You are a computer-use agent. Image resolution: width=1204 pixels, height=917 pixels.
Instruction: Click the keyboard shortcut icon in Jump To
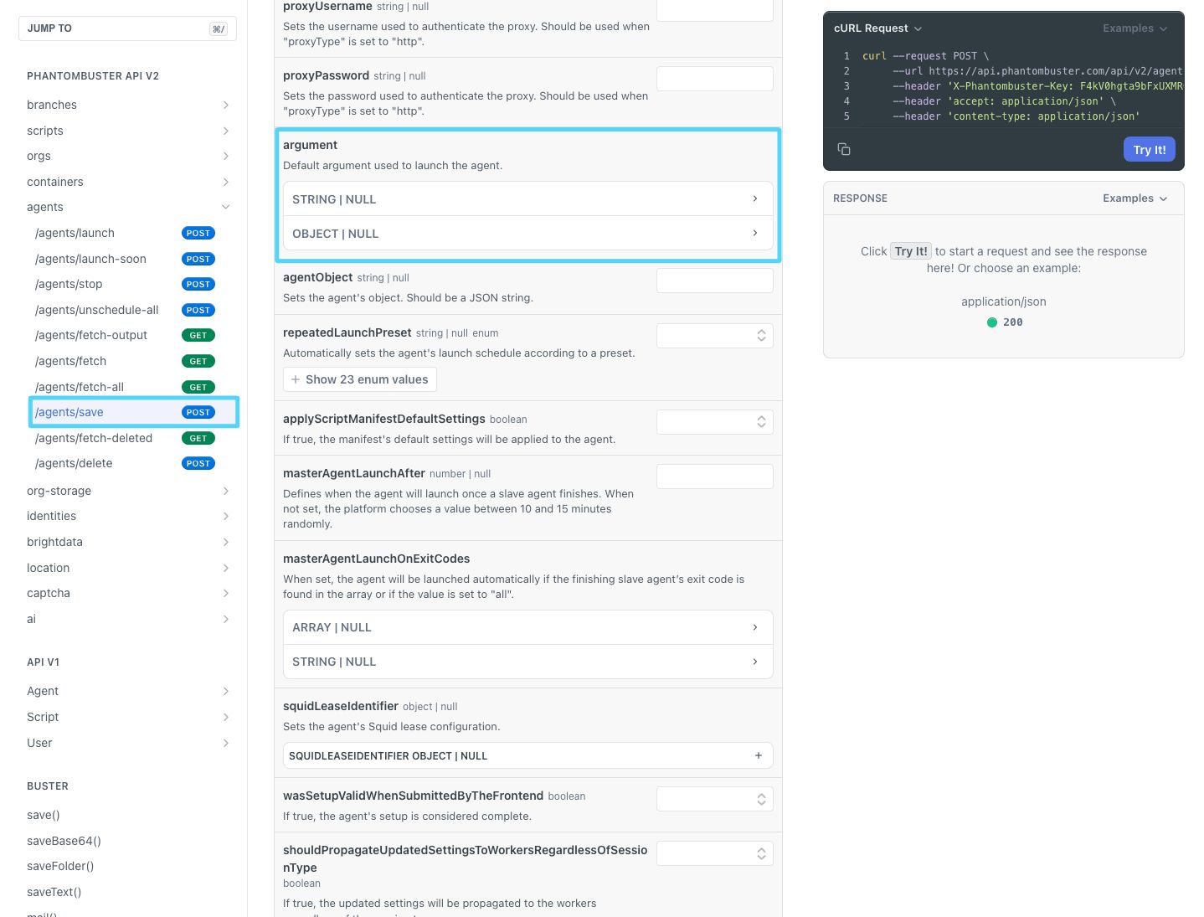219,28
